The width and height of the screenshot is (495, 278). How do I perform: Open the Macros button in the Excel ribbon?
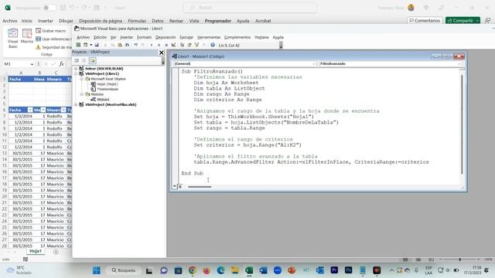(x=27, y=36)
